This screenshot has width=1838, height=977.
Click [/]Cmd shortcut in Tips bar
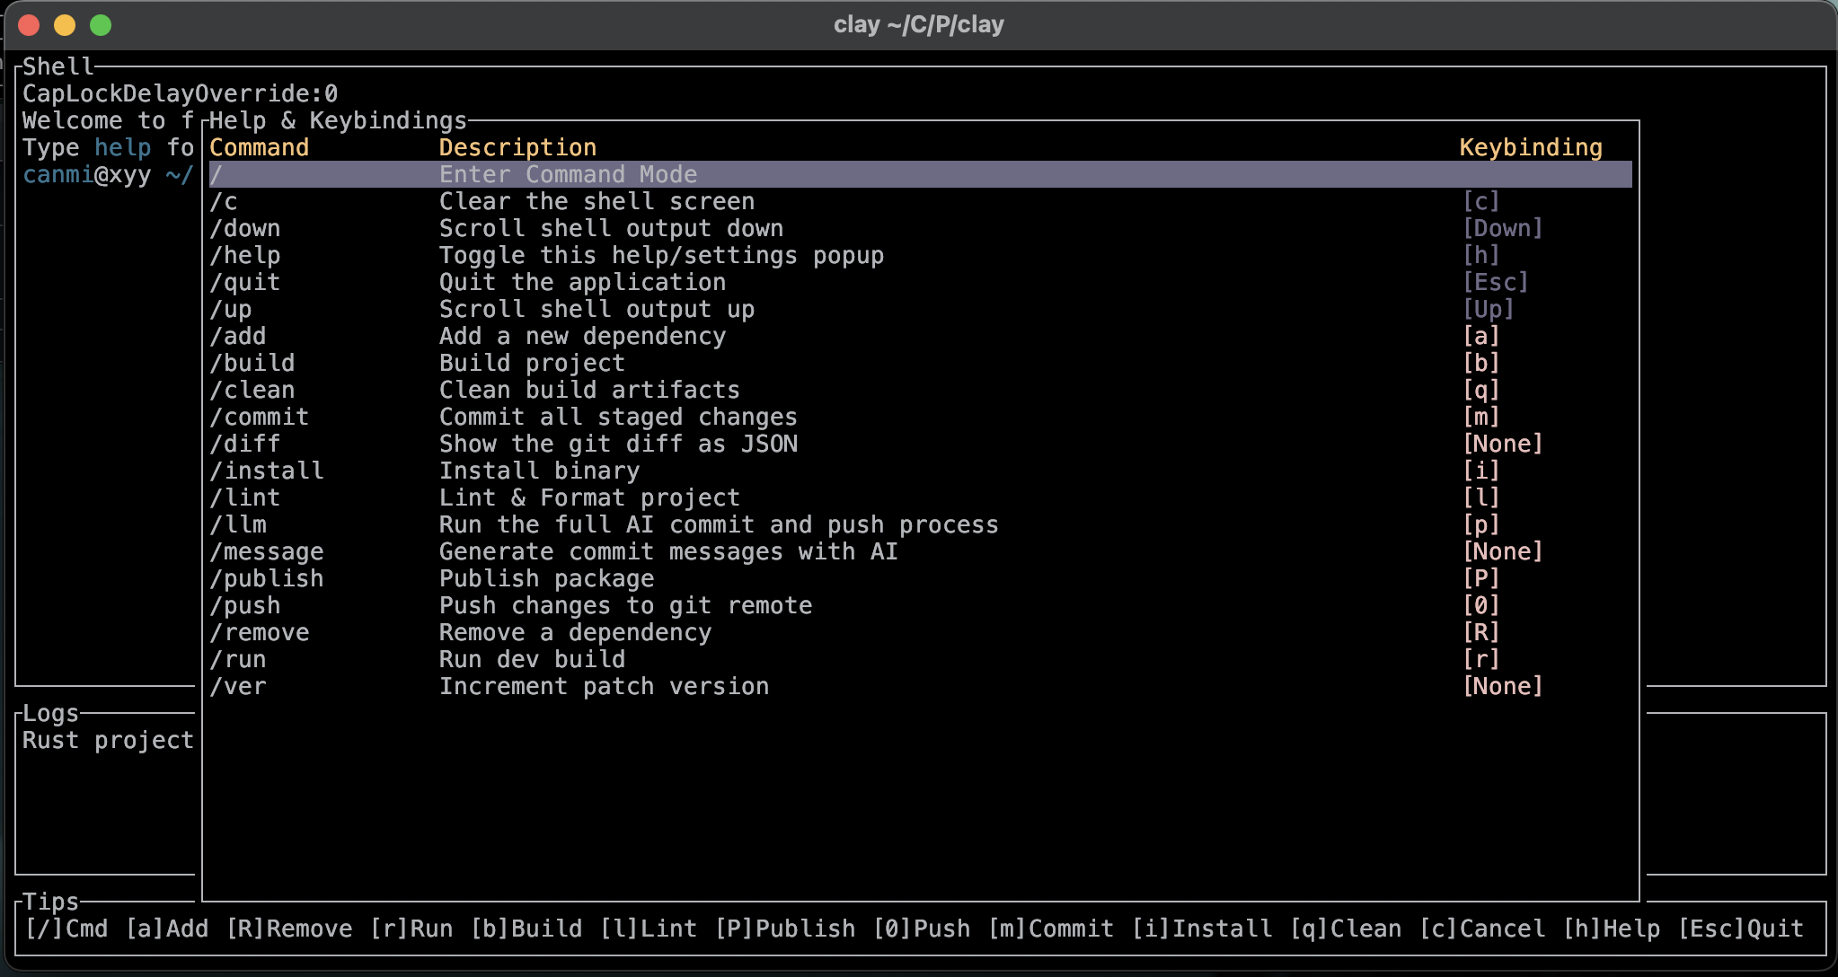coord(66,929)
